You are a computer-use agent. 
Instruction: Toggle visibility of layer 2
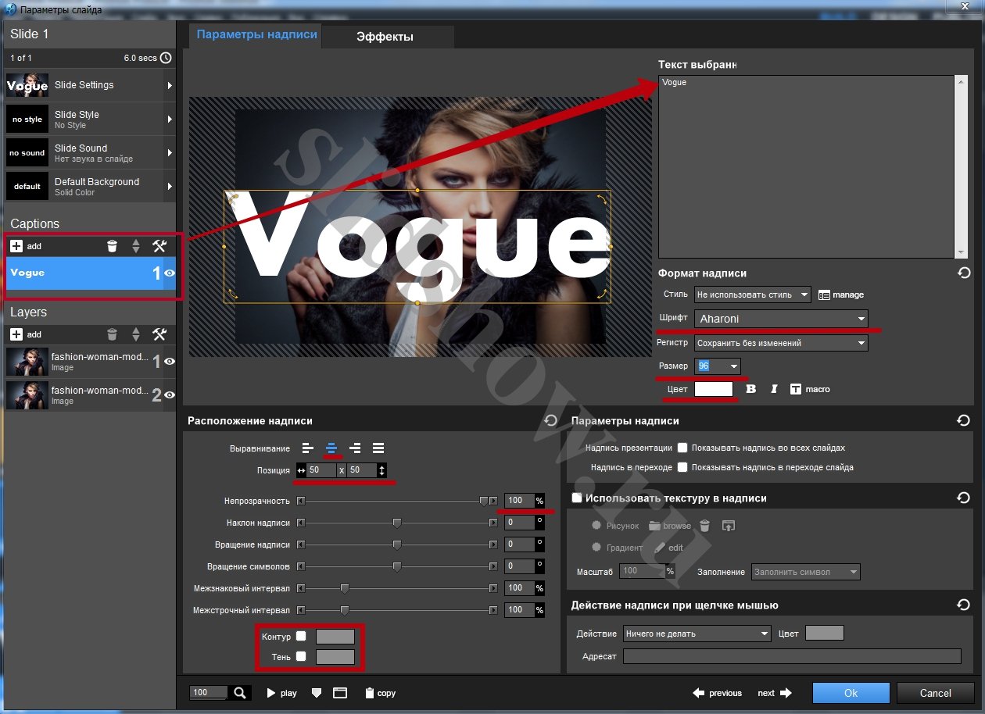169,395
